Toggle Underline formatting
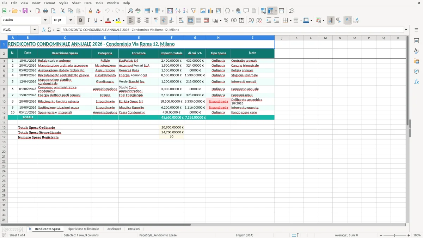Viewport: 423px width, 238px height. [96, 20]
